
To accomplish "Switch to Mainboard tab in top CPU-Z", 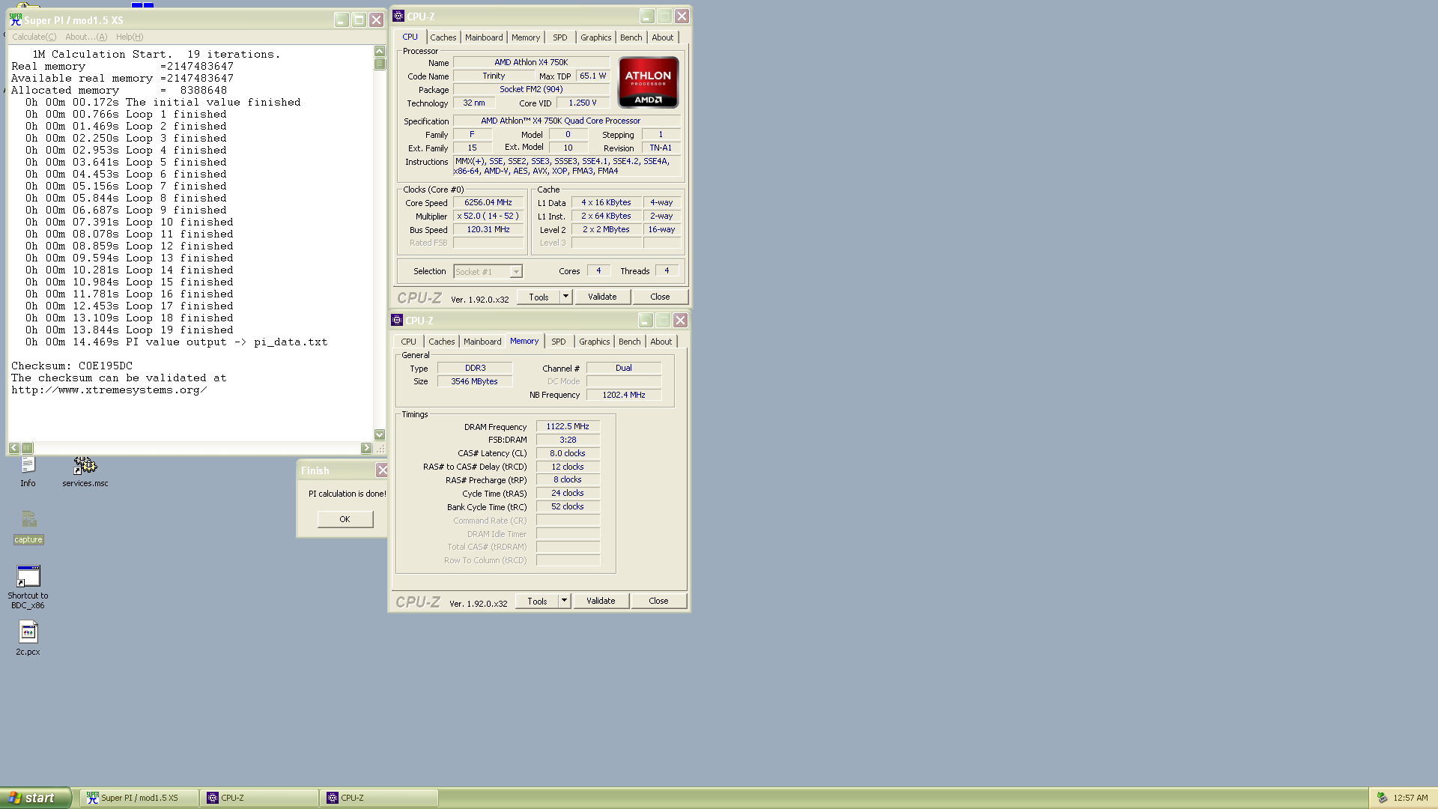I will 484,37.
